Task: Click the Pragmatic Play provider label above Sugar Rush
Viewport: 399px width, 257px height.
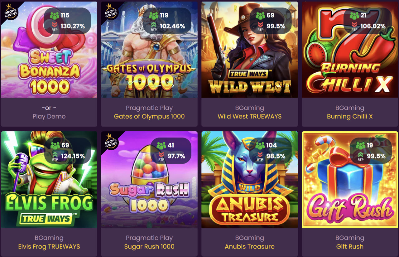Action: [x=149, y=238]
